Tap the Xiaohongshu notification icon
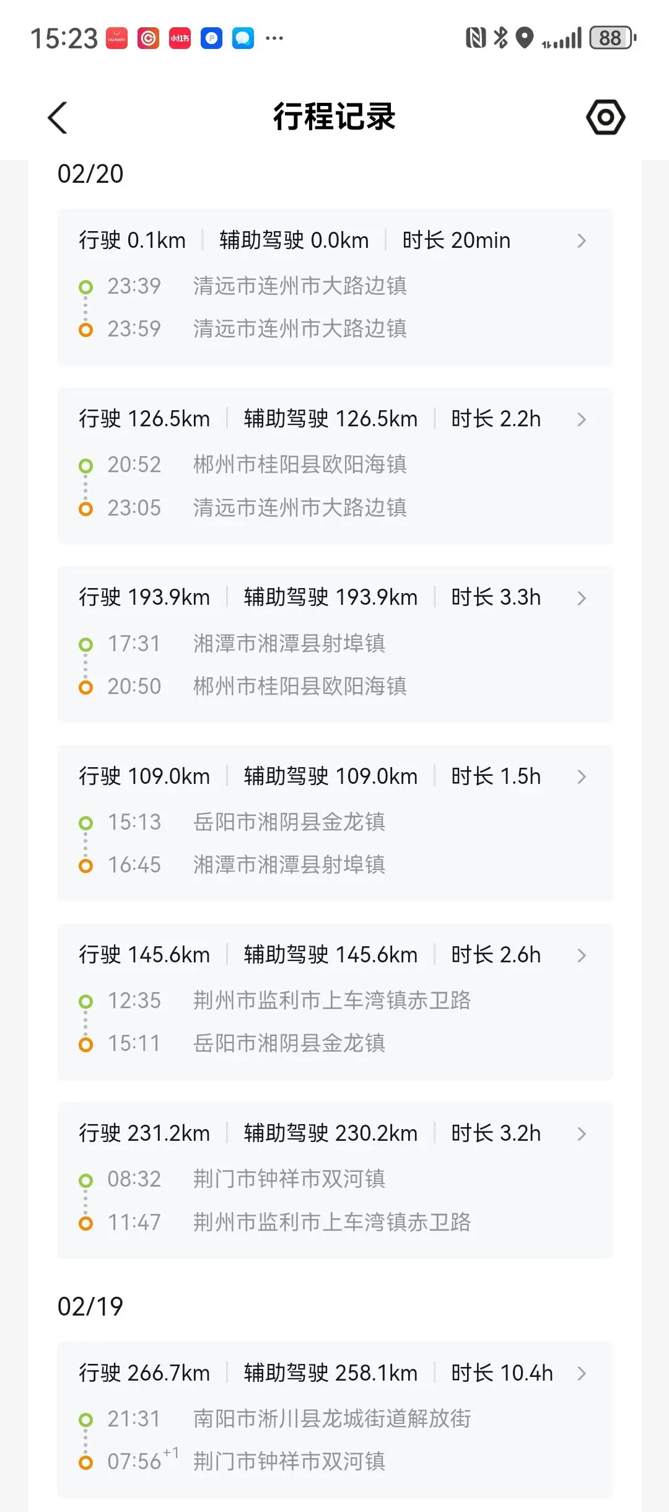Image resolution: width=669 pixels, height=1512 pixels. pos(180,38)
